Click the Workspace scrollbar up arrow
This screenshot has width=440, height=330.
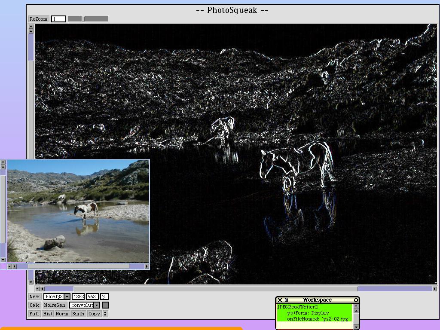click(356, 311)
